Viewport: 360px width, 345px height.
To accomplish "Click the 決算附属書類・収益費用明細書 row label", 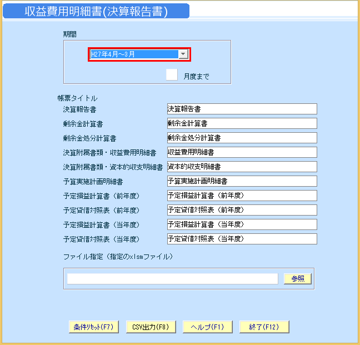I will (x=110, y=153).
